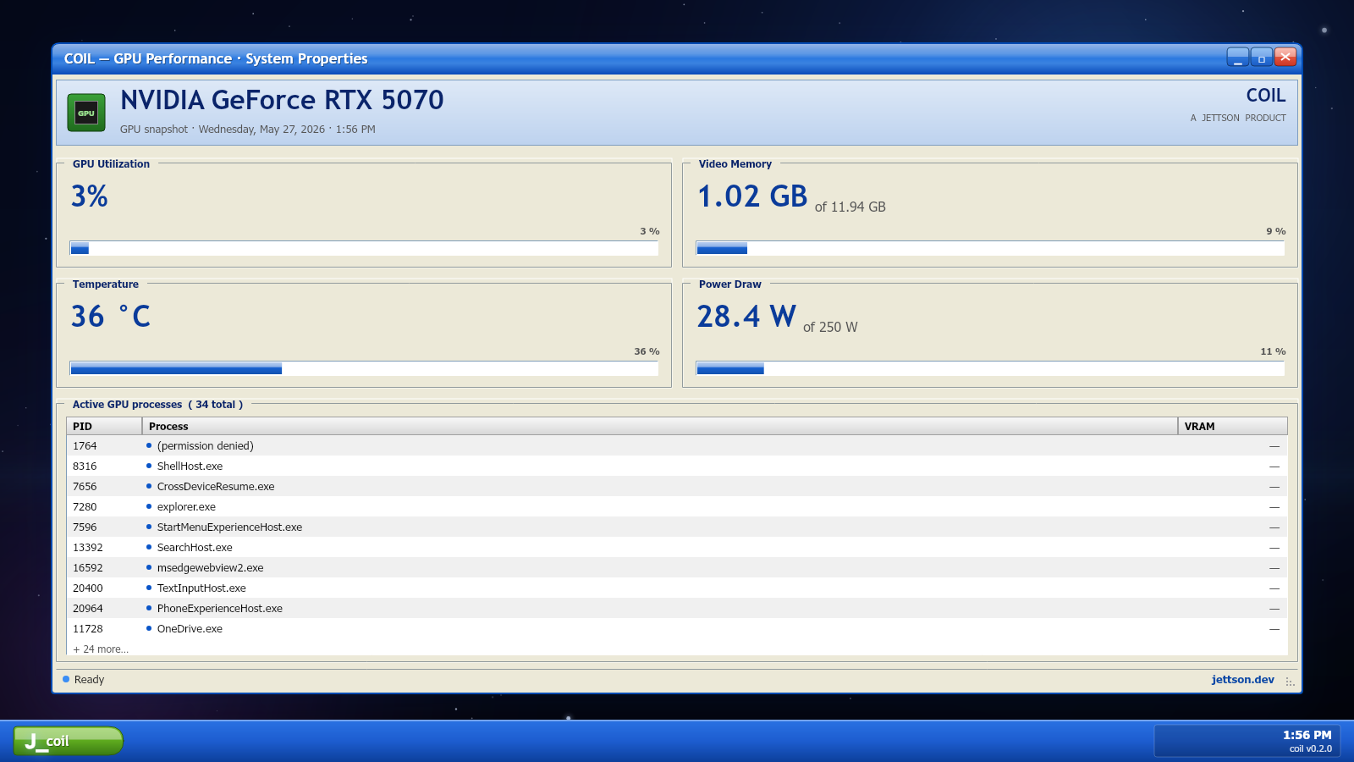
Task: Click the 3% utilization value
Action: pos(90,196)
